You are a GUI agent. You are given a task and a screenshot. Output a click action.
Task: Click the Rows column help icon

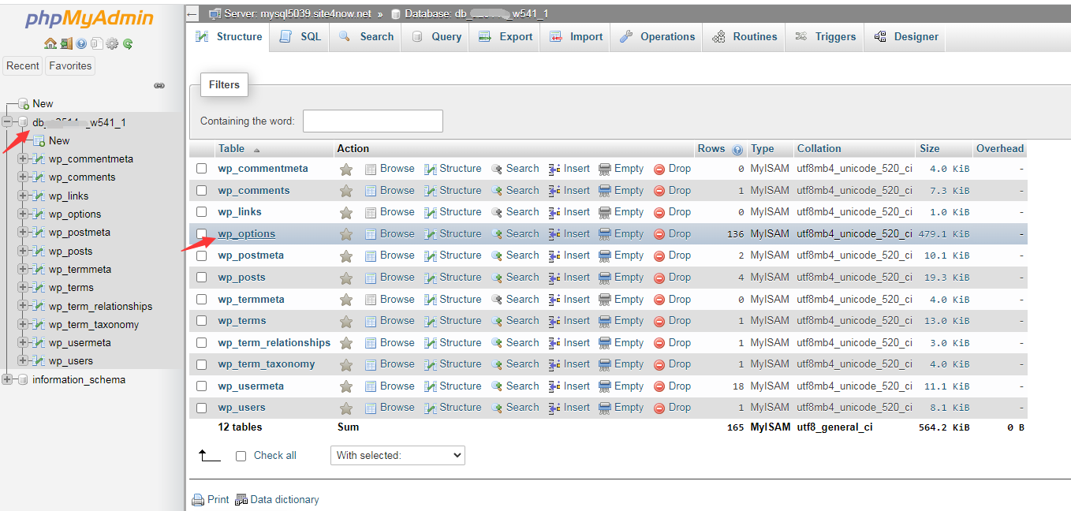737,149
